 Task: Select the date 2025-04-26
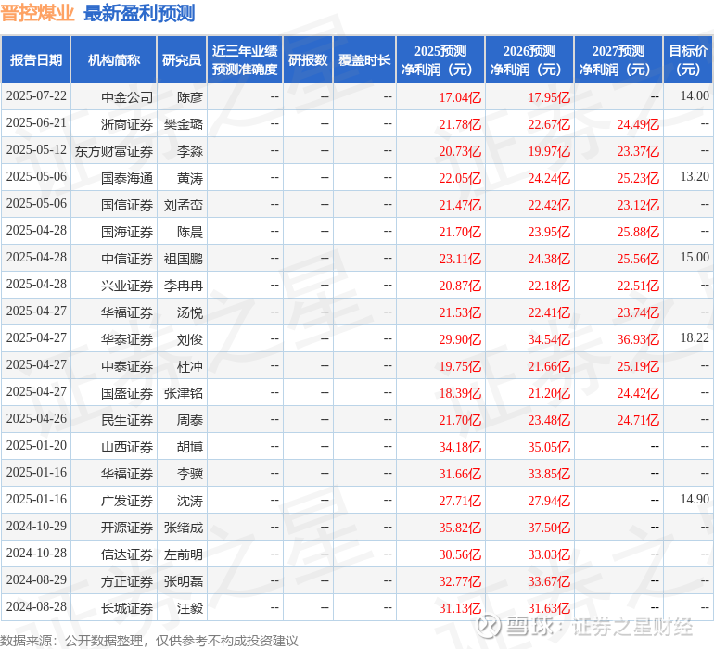(x=36, y=418)
